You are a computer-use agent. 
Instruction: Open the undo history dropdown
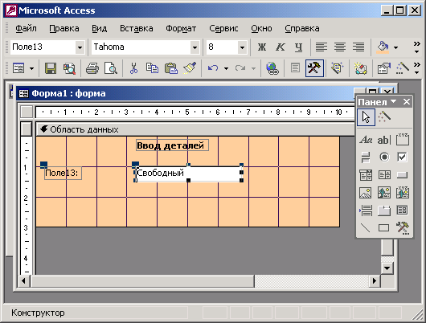[x=226, y=68]
